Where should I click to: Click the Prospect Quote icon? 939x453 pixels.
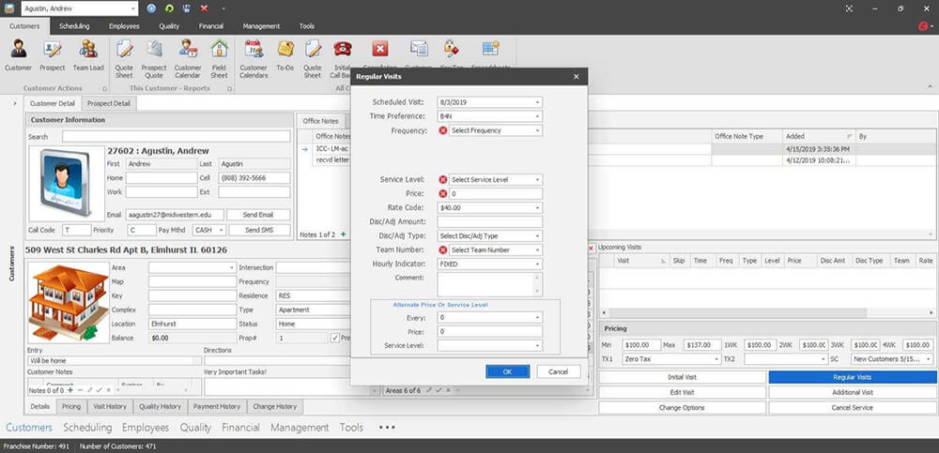click(x=154, y=53)
